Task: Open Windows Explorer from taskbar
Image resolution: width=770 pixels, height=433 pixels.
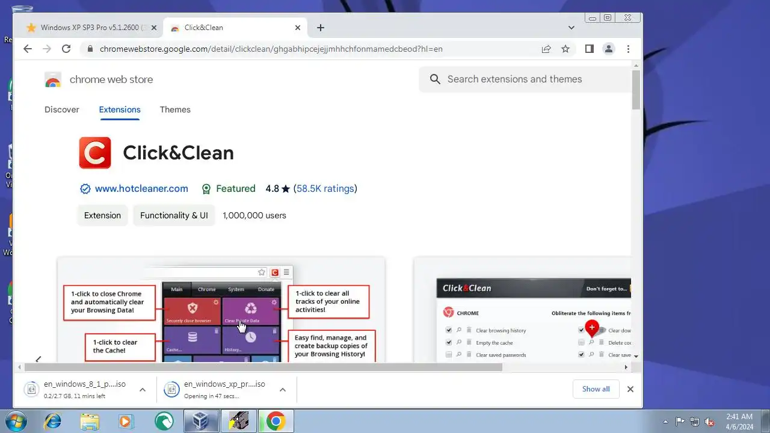Action: (90, 421)
